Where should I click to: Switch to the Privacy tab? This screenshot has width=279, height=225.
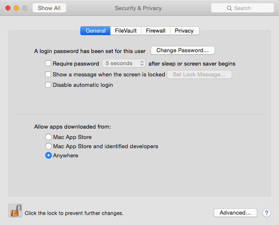[184, 31]
